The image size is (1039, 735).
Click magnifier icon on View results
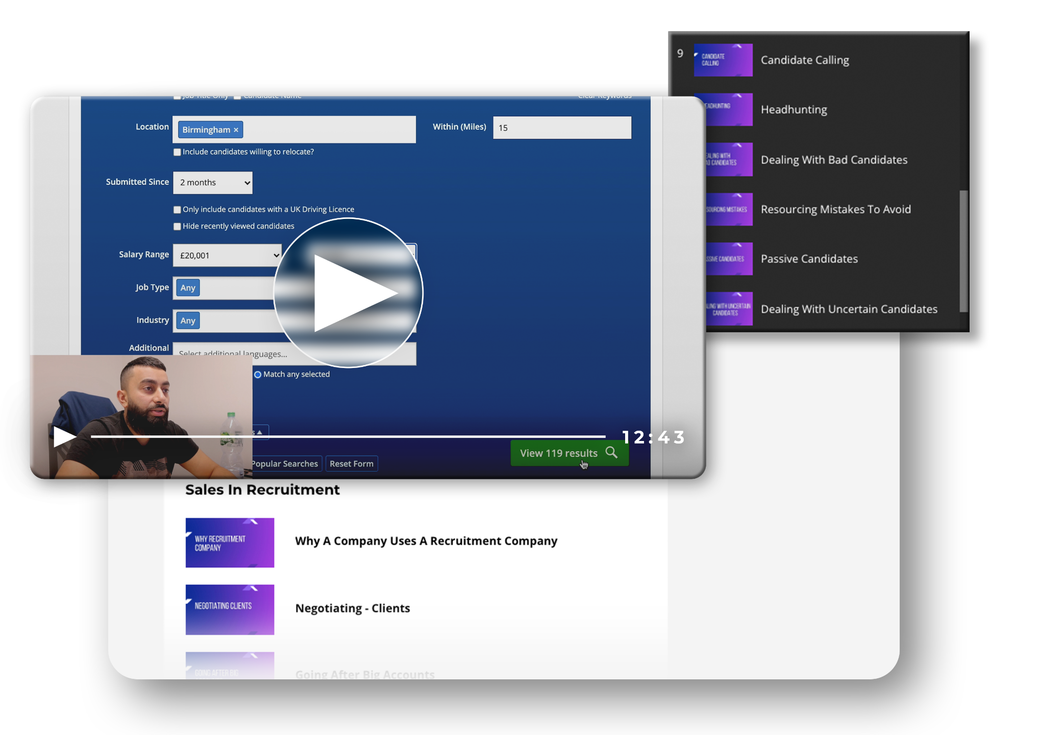611,452
